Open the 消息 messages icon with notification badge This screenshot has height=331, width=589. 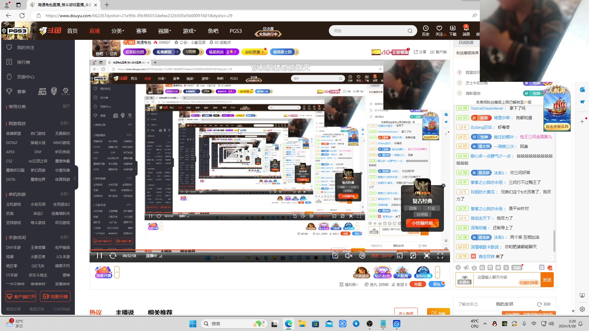pyautogui.click(x=466, y=31)
